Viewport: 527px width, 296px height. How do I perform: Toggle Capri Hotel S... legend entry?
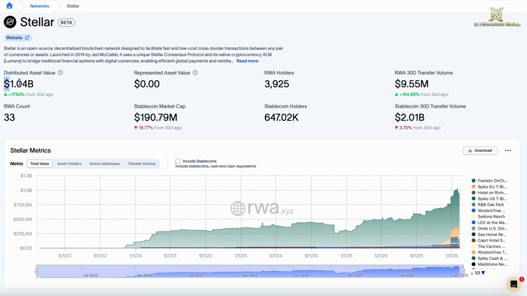(490, 240)
